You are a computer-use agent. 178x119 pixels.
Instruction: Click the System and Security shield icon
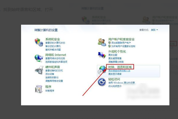[39, 42]
